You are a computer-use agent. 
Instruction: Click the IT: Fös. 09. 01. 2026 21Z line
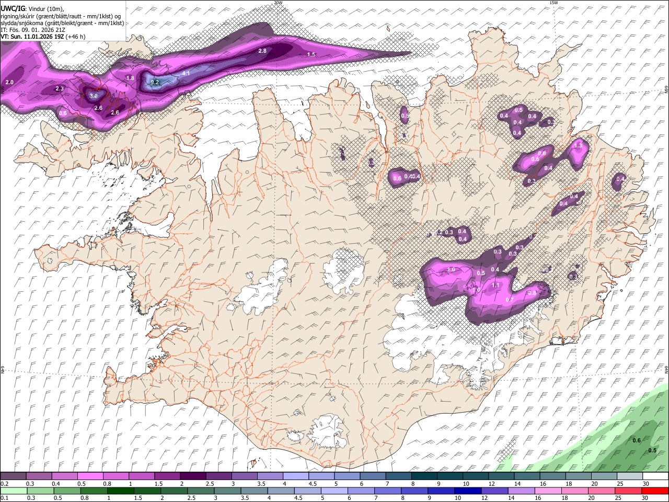click(x=33, y=30)
